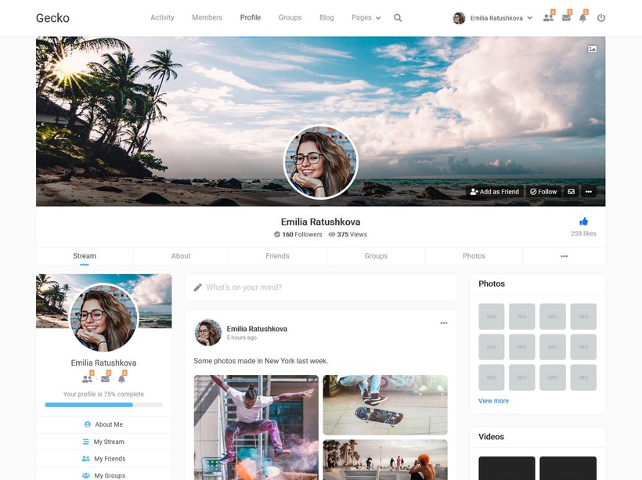642x480 pixels.
Task: Open Emilia Ratushkova user account dropdown
Action: tap(493, 18)
